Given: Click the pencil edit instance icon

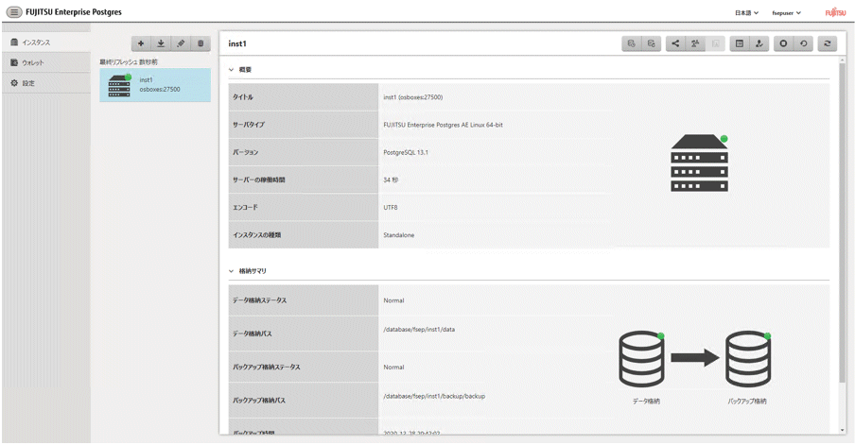Looking at the screenshot, I should coord(181,43).
